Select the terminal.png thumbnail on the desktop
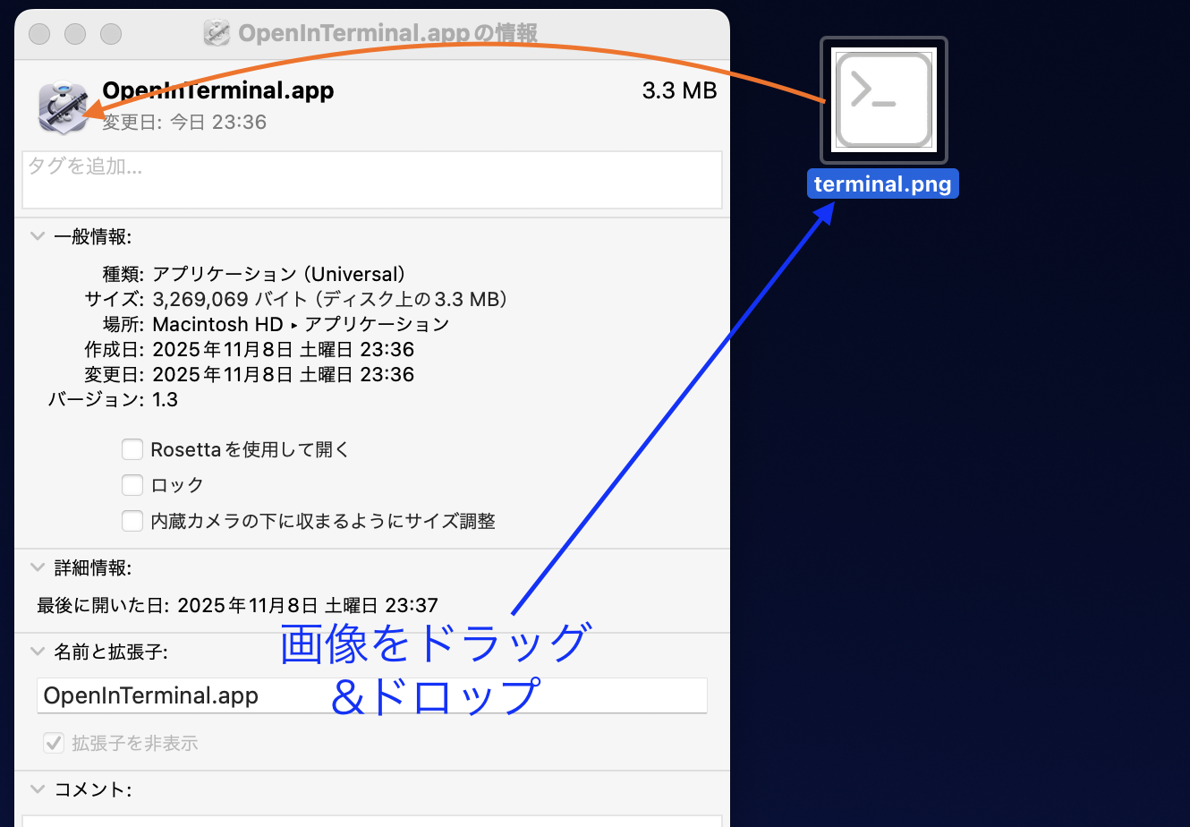This screenshot has width=1190, height=827. (x=884, y=100)
